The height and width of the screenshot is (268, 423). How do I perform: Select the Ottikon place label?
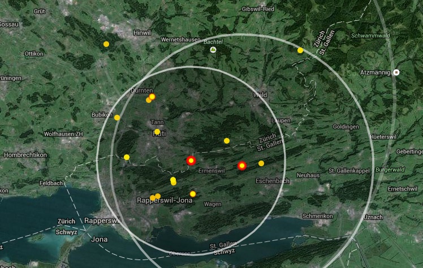point(34,54)
